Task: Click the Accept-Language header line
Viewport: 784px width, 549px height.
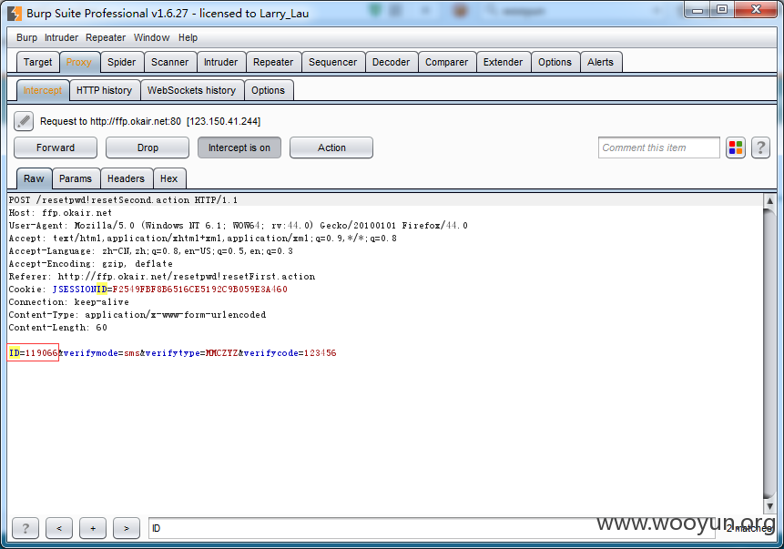Action: pos(150,251)
